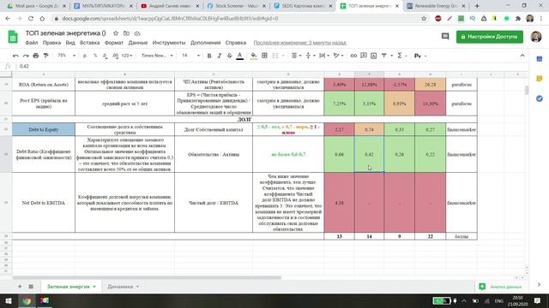Open the Правка menu

point(51,43)
